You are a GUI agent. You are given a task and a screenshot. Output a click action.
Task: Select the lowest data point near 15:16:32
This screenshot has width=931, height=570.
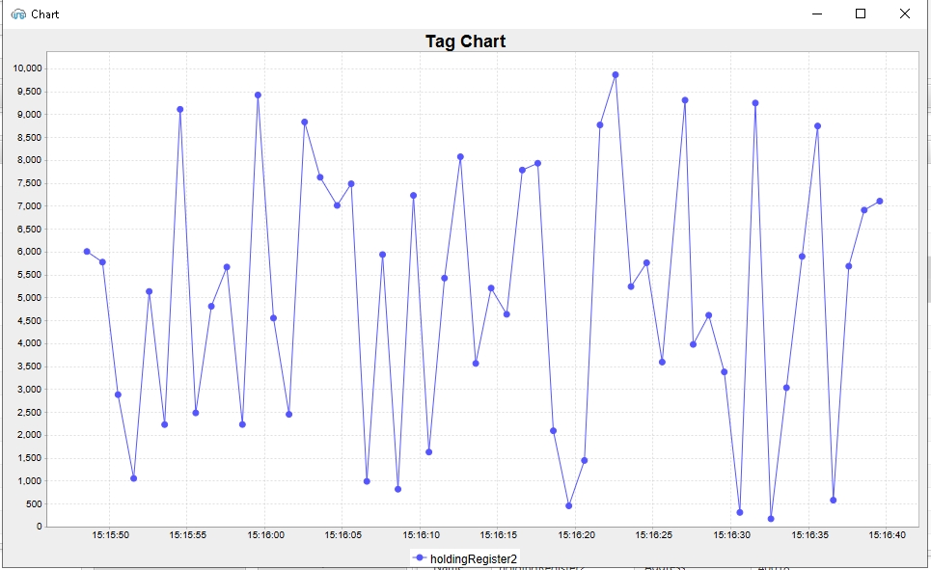coord(771,519)
